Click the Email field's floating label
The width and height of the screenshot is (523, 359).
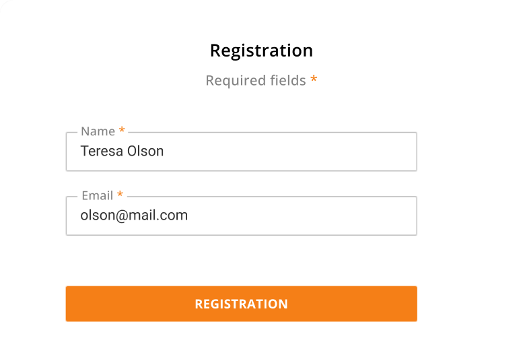[x=97, y=195]
